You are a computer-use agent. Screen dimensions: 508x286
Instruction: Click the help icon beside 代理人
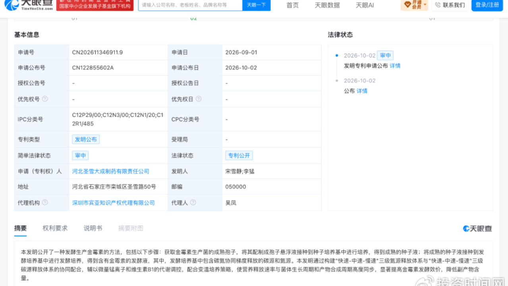click(x=193, y=202)
